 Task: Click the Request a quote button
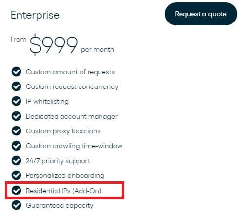point(201,14)
